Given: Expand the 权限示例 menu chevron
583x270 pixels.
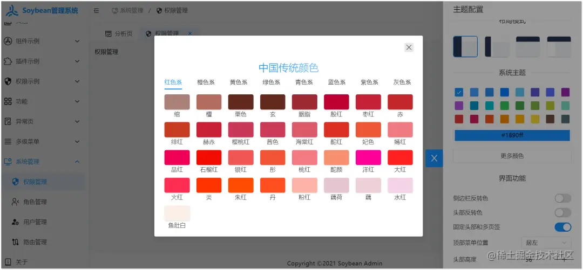Looking at the screenshot, I should click(x=77, y=81).
